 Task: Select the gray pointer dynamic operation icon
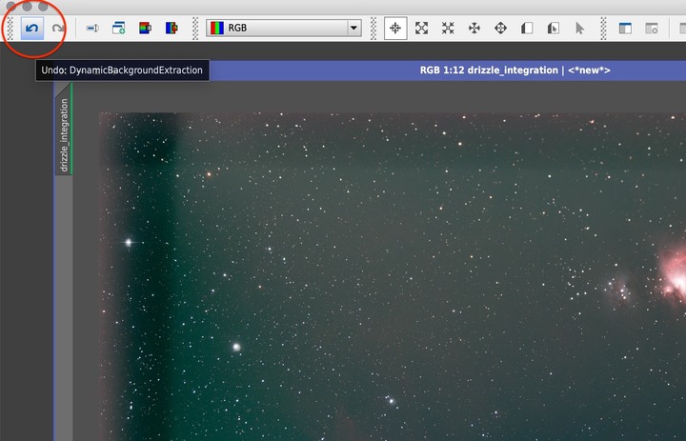point(579,29)
